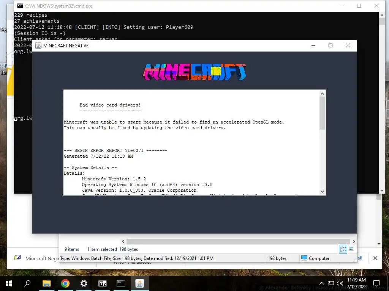This screenshot has height=291, width=389.
Task: Close the cmd.exe window
Action: [x=376, y=6]
